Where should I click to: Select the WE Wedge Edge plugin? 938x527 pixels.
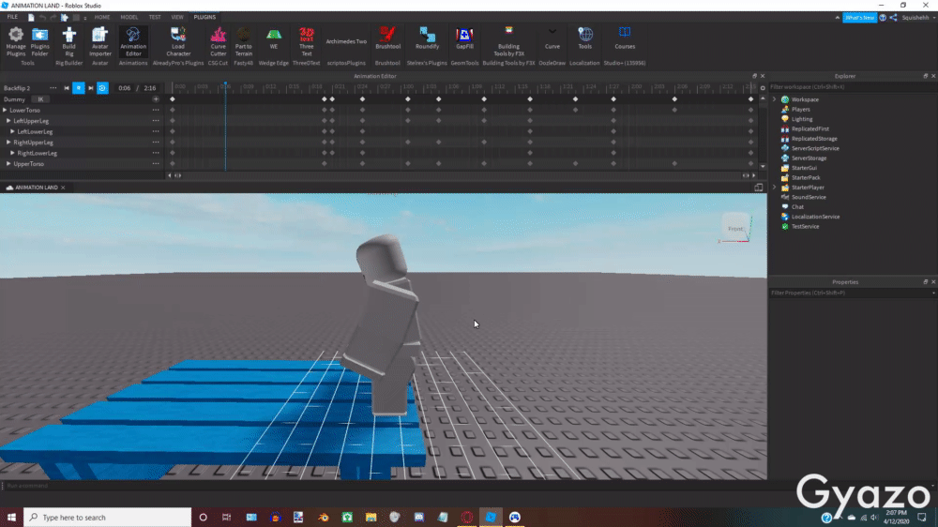pos(274,39)
